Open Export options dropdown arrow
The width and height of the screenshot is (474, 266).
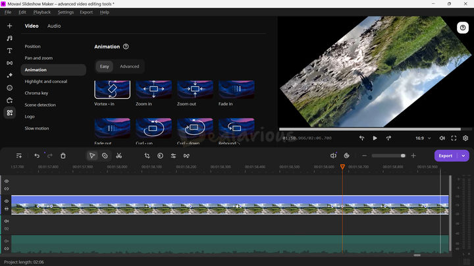click(463, 155)
